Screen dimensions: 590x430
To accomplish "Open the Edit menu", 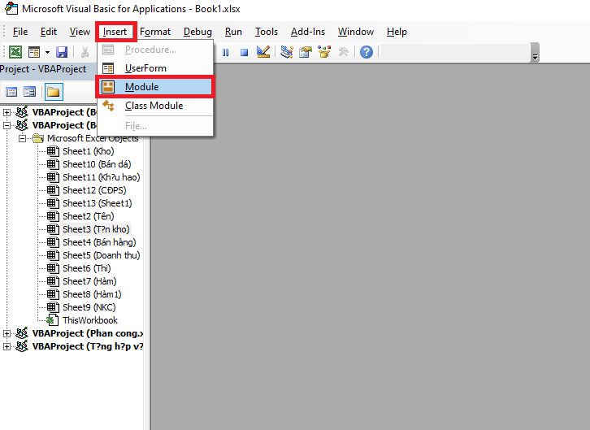I will 49,32.
